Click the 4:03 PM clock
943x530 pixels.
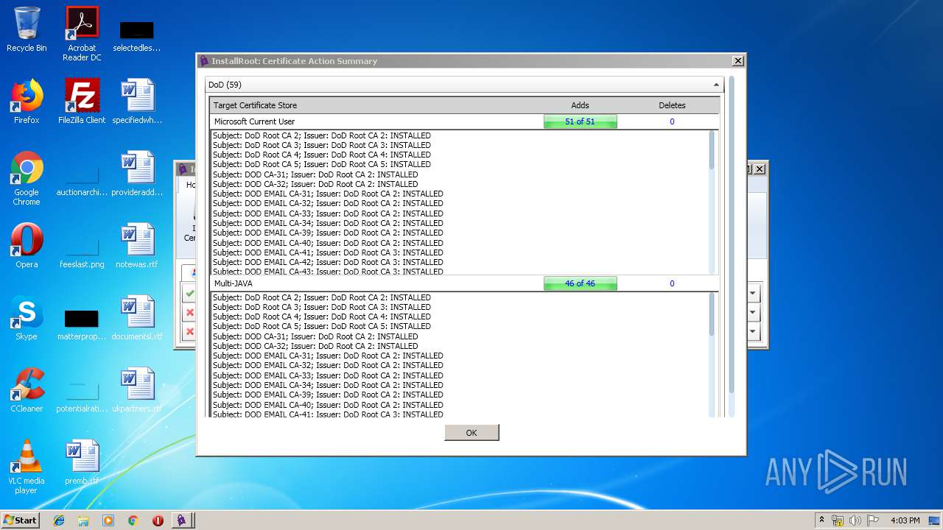905,520
